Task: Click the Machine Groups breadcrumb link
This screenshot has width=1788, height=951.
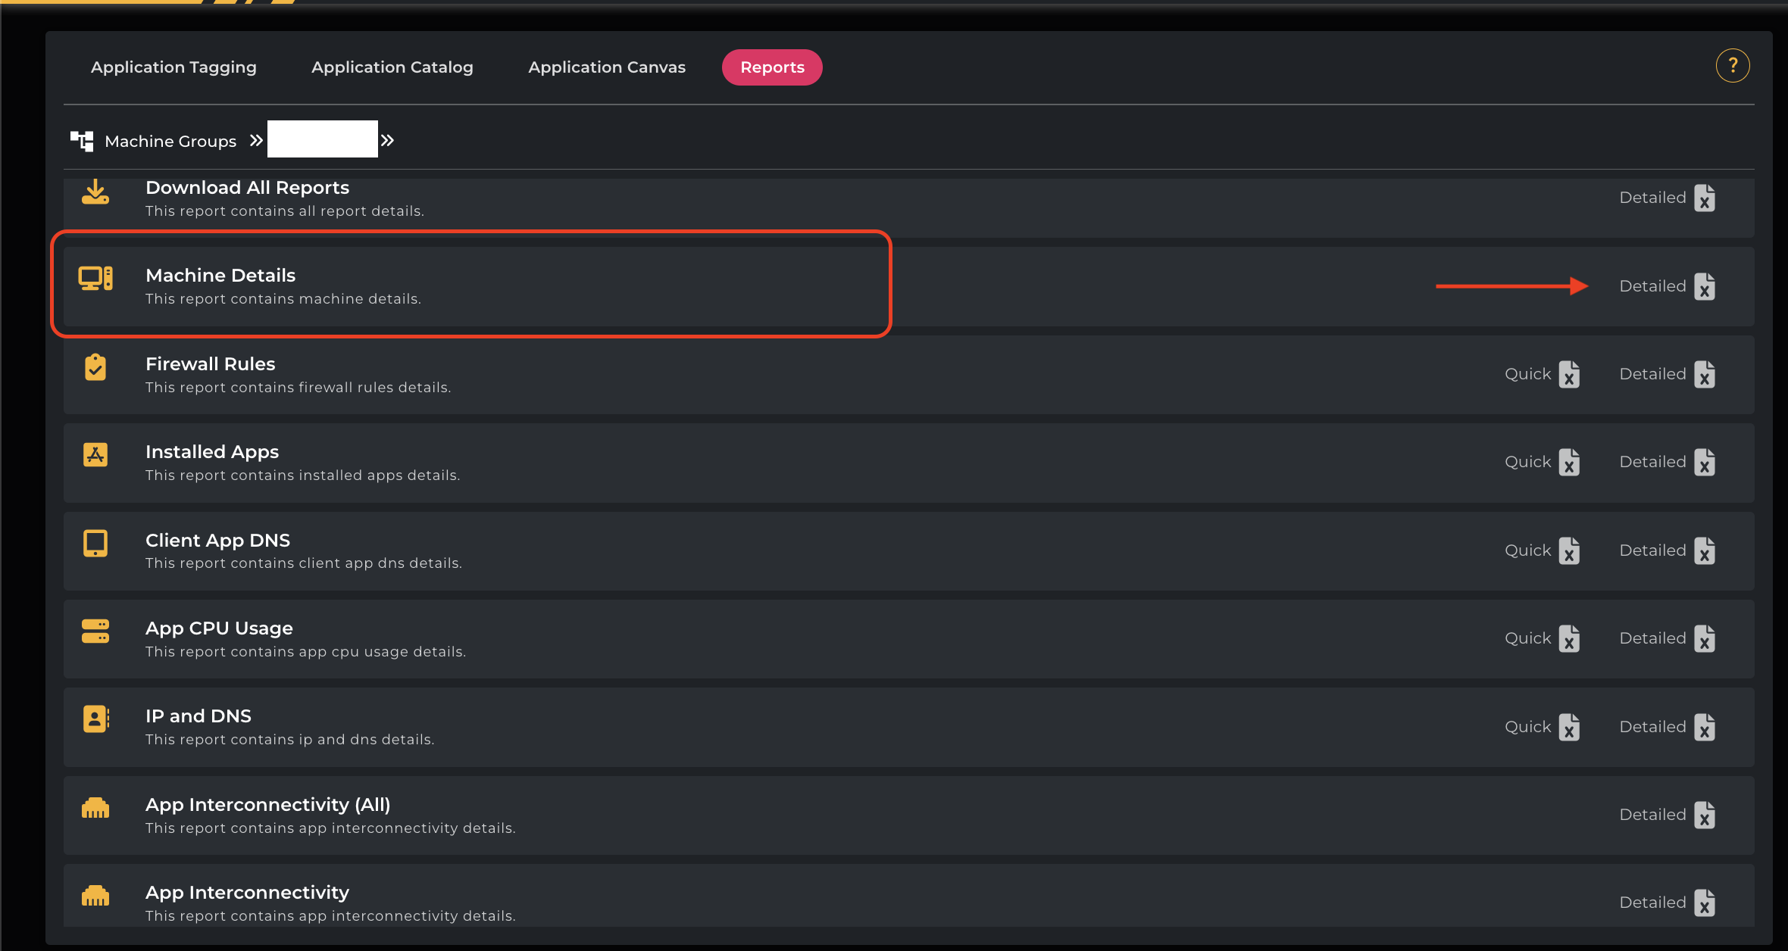Action: coord(170,142)
